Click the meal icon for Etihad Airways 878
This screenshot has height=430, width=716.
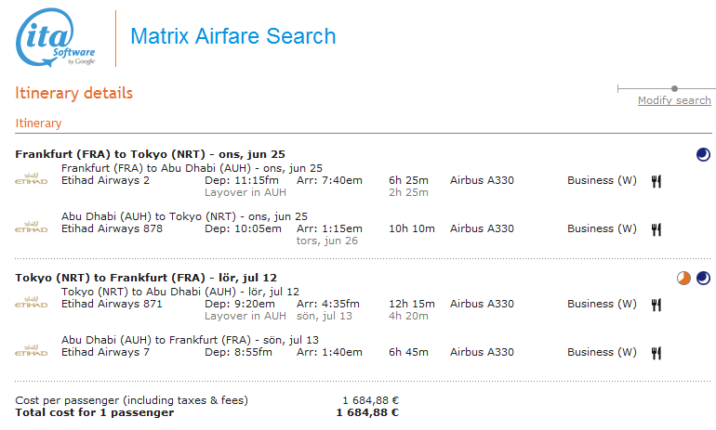[x=656, y=228]
